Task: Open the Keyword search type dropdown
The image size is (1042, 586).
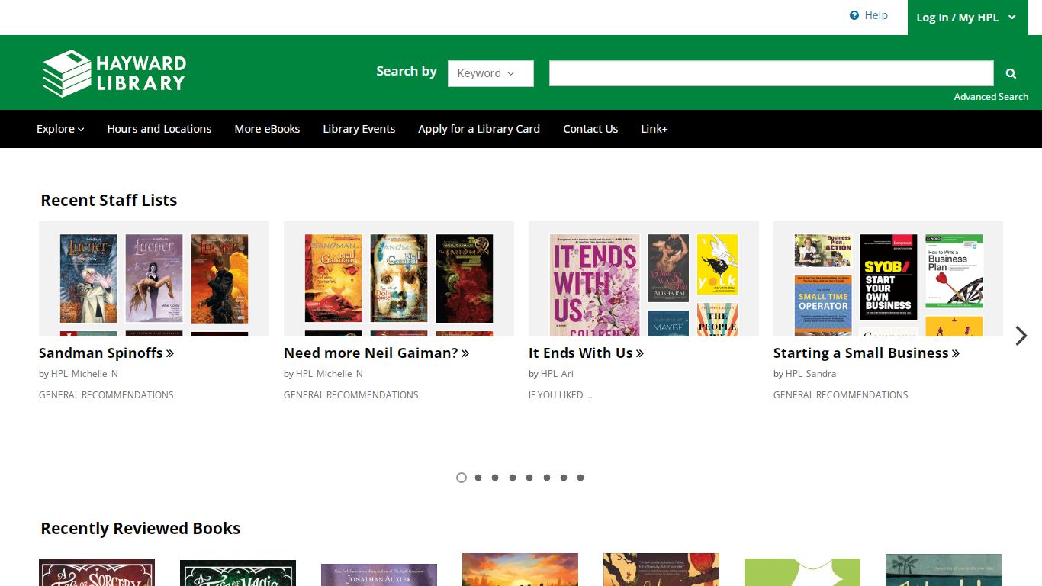Action: tap(490, 73)
